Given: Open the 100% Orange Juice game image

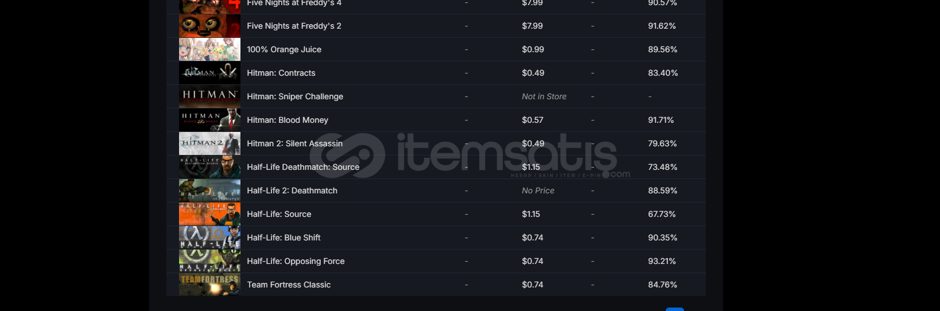Looking at the screenshot, I should 209,49.
